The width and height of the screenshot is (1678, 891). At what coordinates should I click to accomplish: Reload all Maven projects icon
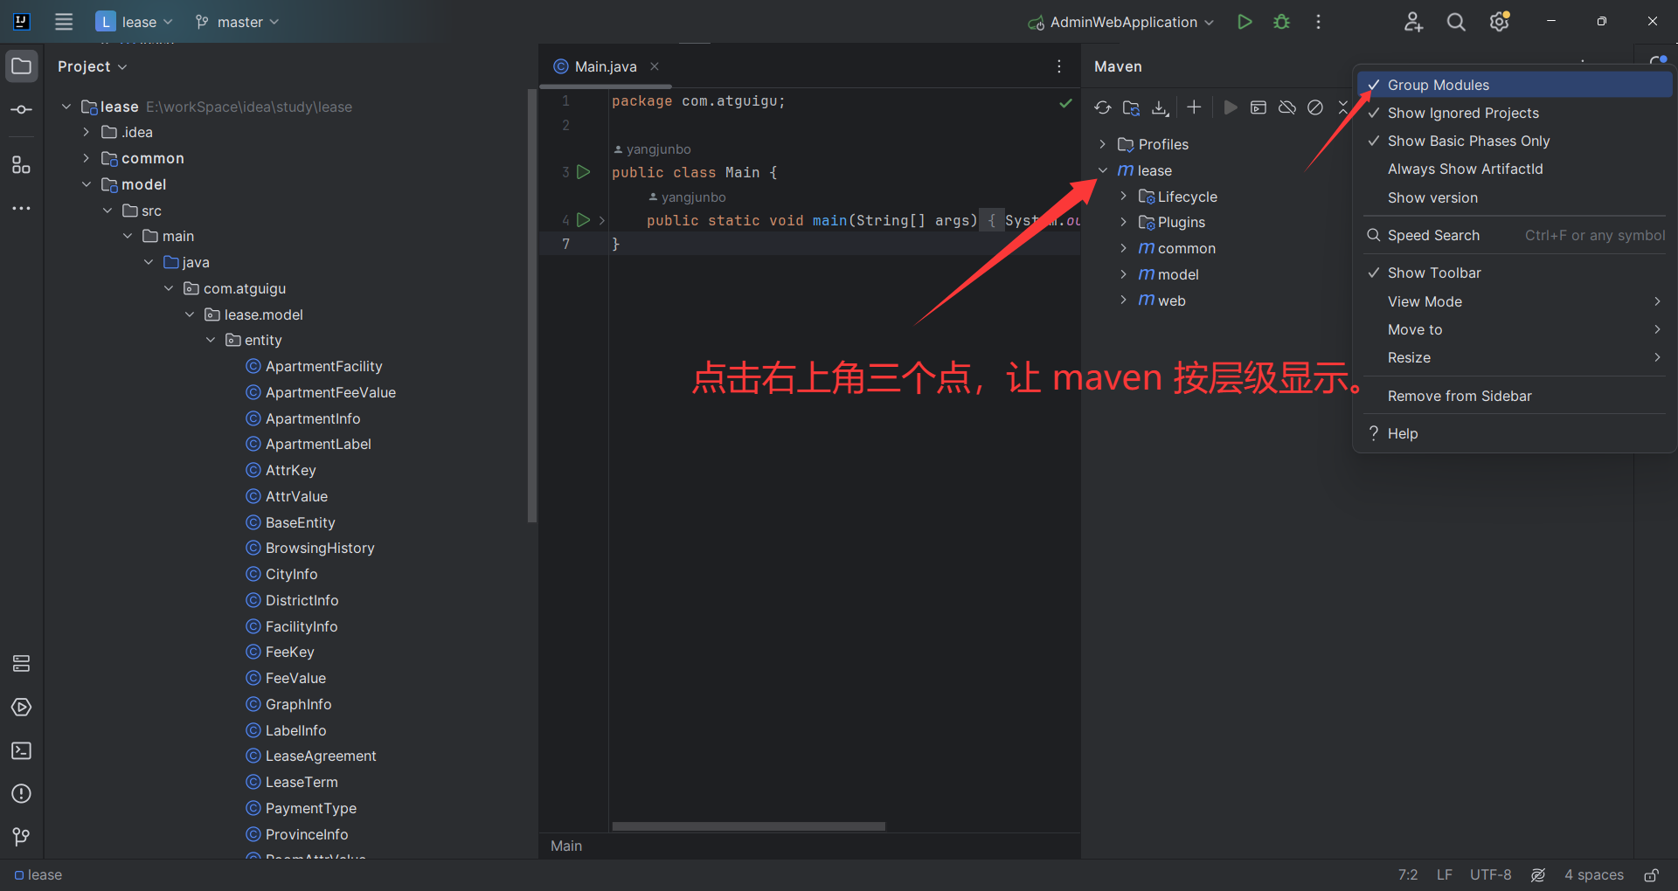(1103, 107)
